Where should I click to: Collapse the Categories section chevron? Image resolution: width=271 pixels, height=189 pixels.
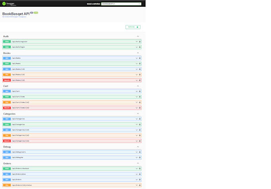tap(138, 114)
